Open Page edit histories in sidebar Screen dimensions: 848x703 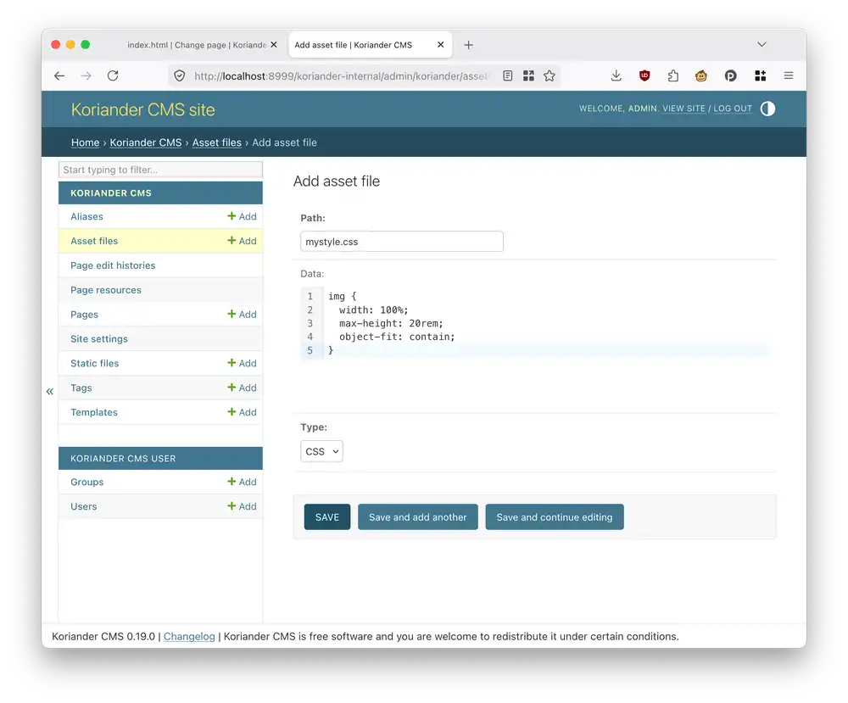[113, 265]
